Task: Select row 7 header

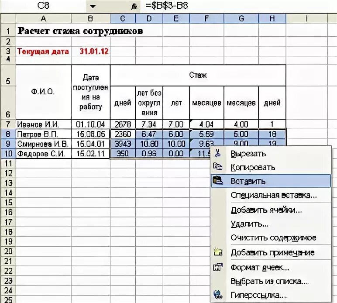Action: pos(8,124)
